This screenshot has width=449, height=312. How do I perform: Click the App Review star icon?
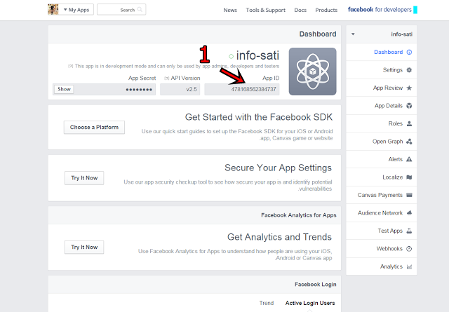click(409, 88)
